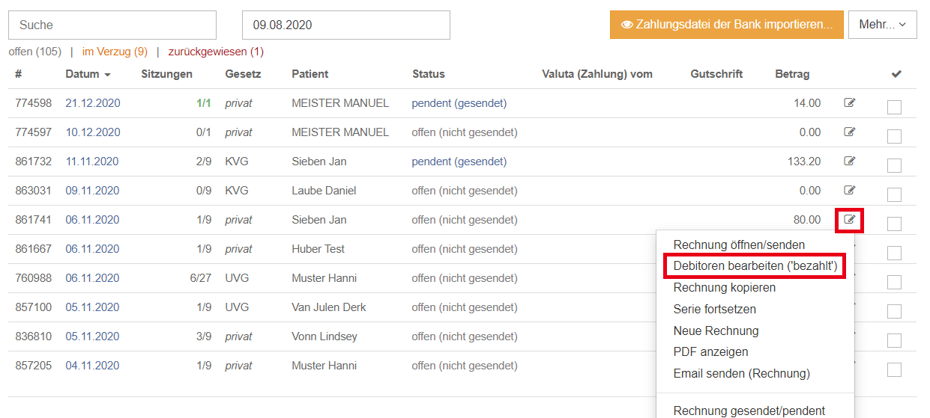Show zurückgewiesen (1) invoices
Image resolution: width=930 pixels, height=418 pixels.
click(216, 52)
